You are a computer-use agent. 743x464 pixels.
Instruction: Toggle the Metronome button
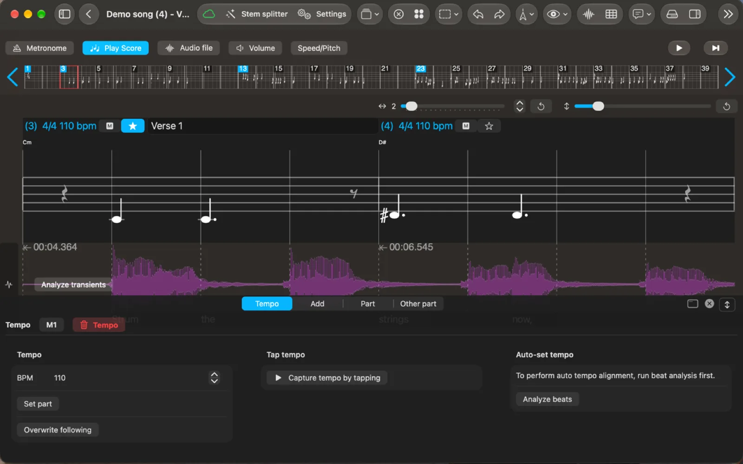[x=40, y=48]
